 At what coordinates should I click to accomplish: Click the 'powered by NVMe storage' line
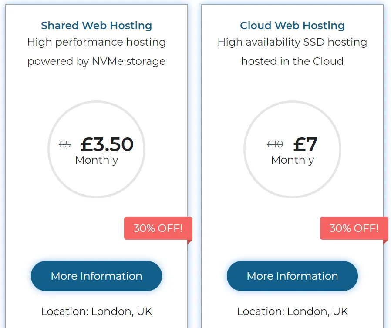(x=96, y=61)
